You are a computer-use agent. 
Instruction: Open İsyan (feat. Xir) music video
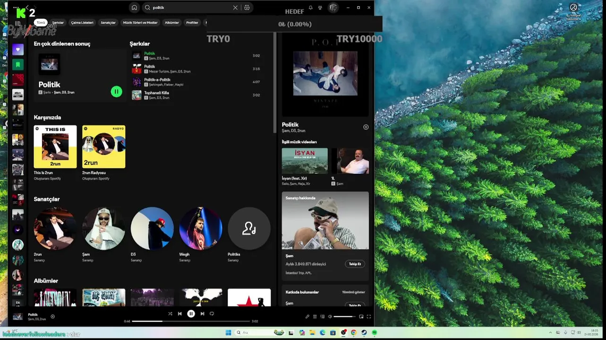[x=305, y=161]
